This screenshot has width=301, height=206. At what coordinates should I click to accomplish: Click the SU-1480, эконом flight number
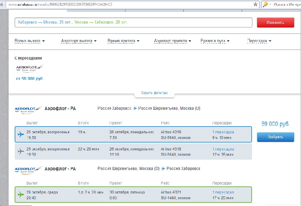[176, 198]
